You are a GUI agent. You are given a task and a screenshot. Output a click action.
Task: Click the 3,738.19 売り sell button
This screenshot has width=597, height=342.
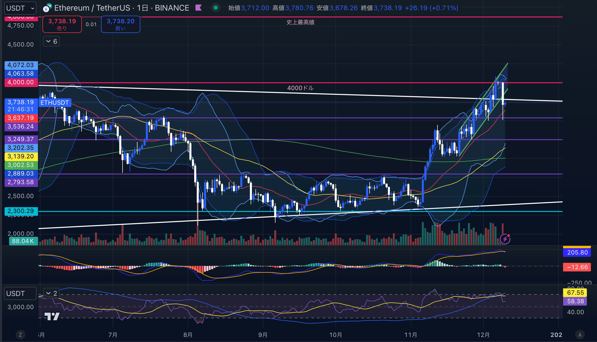[62, 24]
